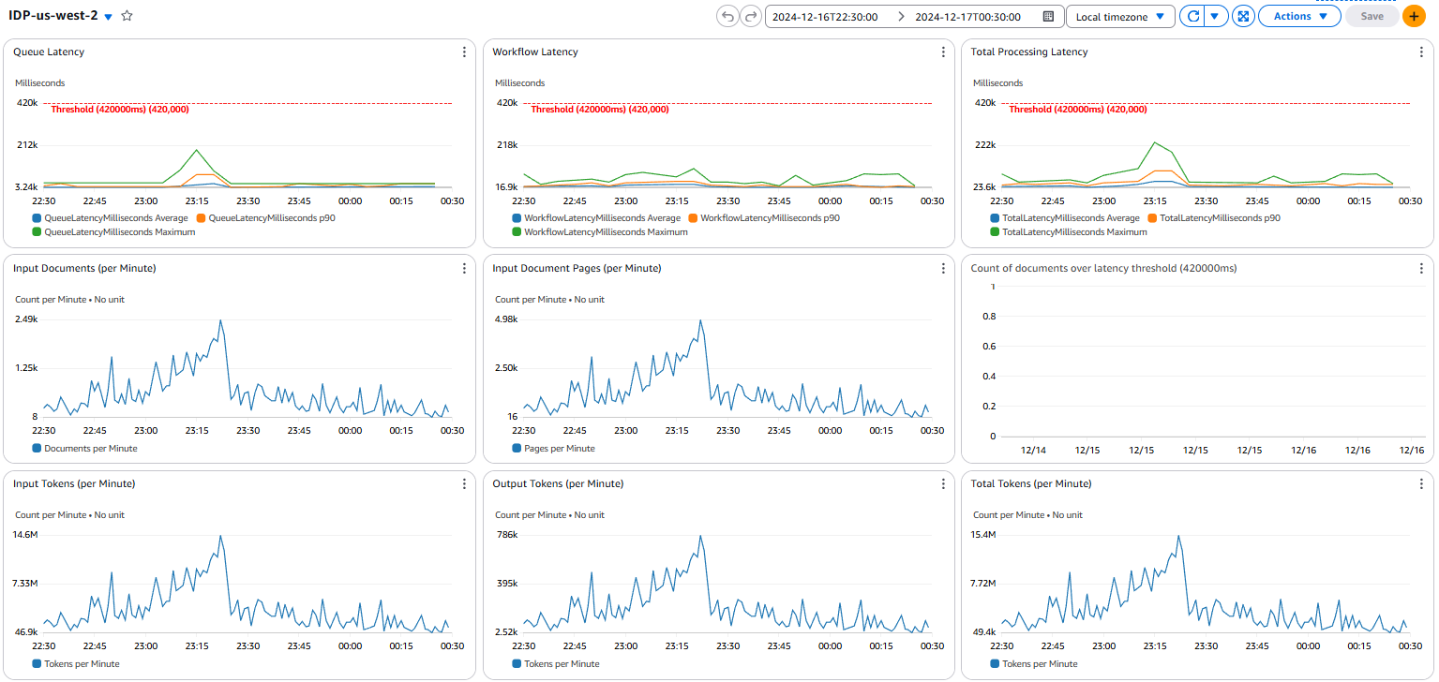Open options for Total Processing Latency widget

tap(1421, 52)
